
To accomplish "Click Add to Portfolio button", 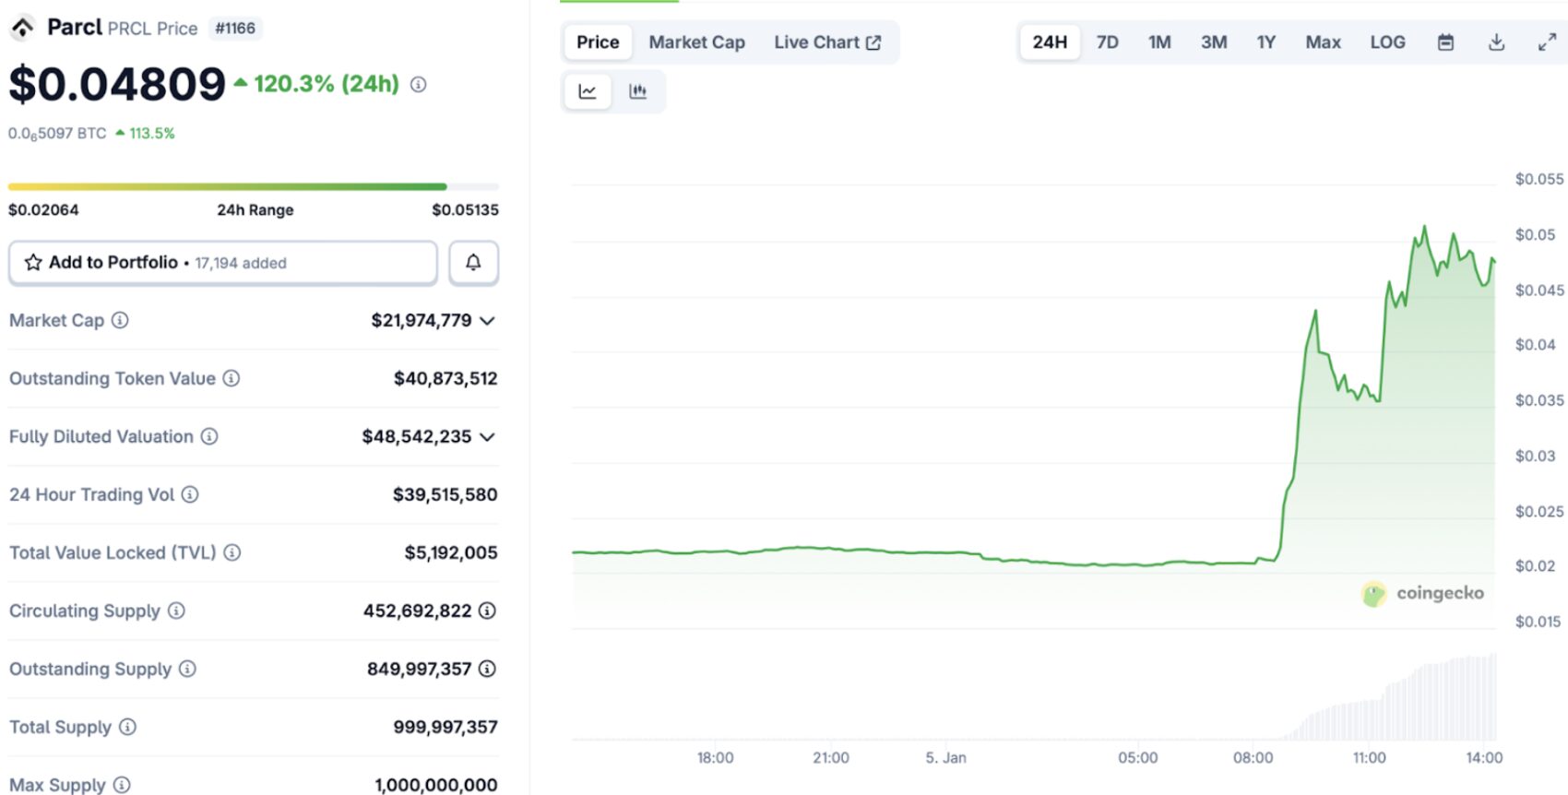I will [223, 263].
